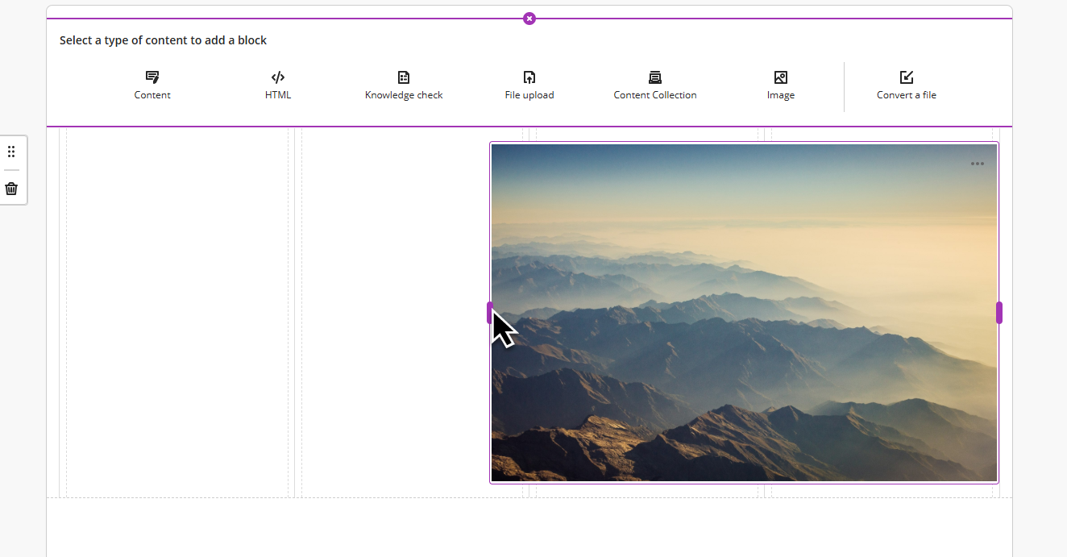Click the right purple resize handle on the image

point(998,313)
